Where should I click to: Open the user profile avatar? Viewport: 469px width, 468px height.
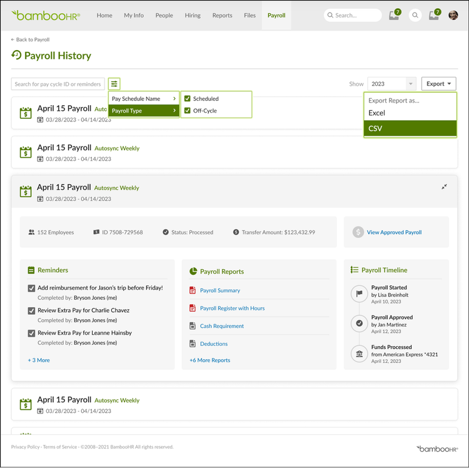pyautogui.click(x=453, y=15)
